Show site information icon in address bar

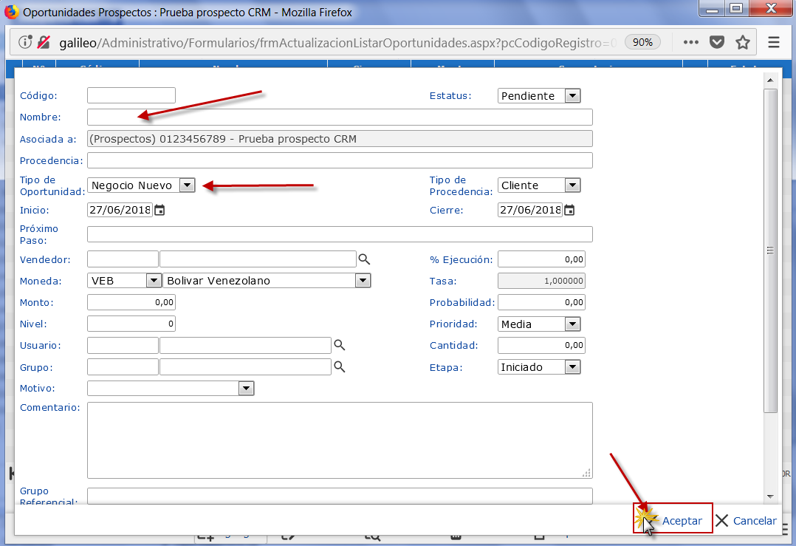(25, 42)
